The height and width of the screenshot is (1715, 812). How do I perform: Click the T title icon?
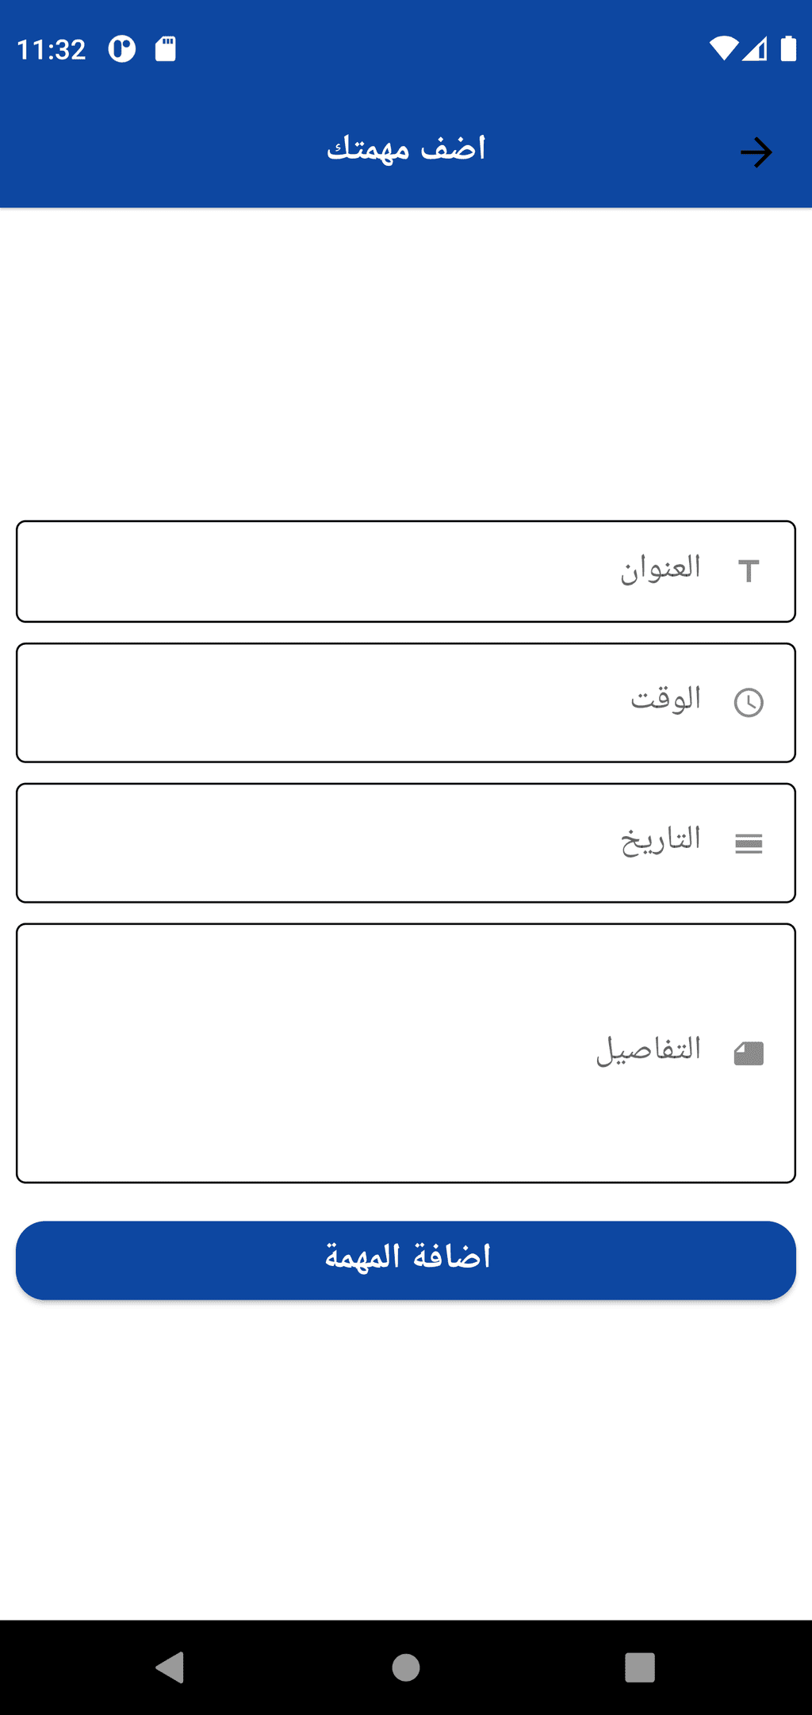749,571
